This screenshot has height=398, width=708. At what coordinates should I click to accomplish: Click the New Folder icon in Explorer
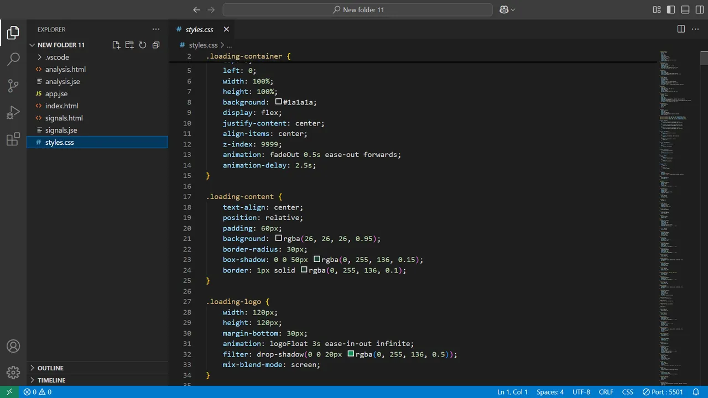click(x=129, y=45)
